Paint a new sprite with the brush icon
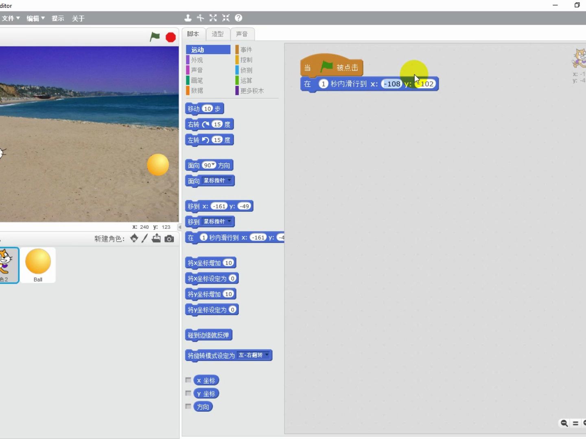Screen dimensions: 586x439 [144, 239]
